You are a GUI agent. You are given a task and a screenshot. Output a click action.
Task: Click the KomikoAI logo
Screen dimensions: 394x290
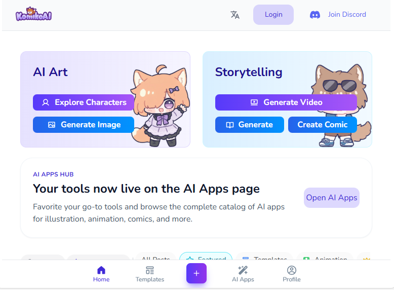33,14
